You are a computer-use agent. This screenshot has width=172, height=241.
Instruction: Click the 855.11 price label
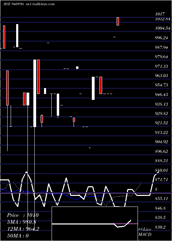[161, 199]
